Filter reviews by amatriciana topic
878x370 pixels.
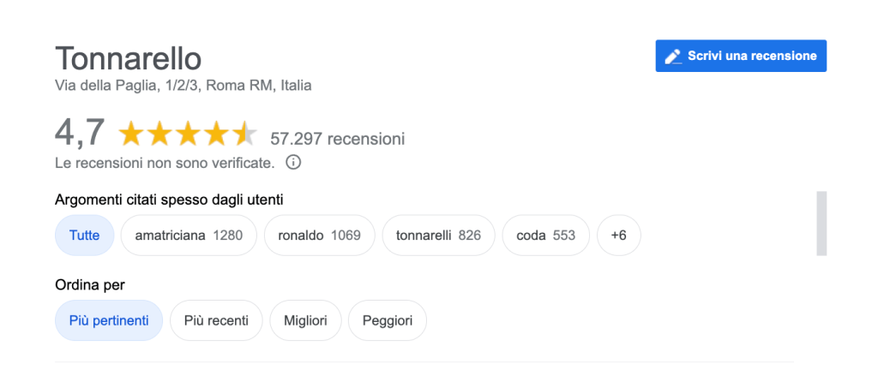189,236
